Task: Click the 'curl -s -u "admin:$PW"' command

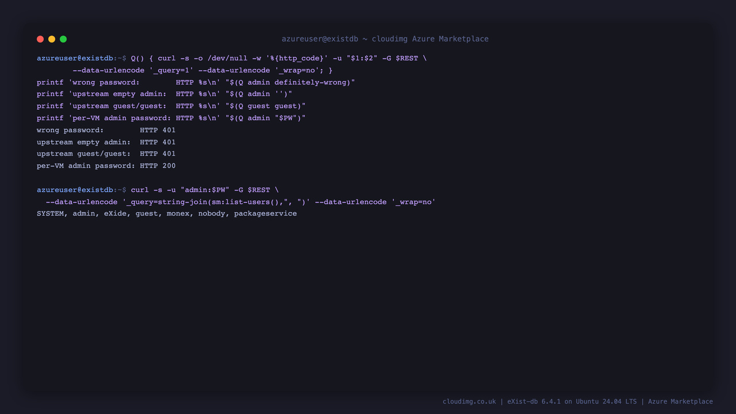Action: point(205,190)
